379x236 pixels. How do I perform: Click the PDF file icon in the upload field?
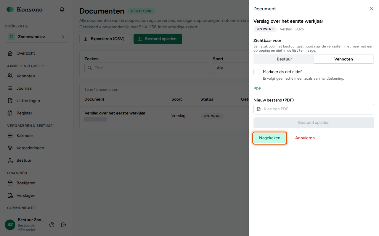(x=259, y=109)
